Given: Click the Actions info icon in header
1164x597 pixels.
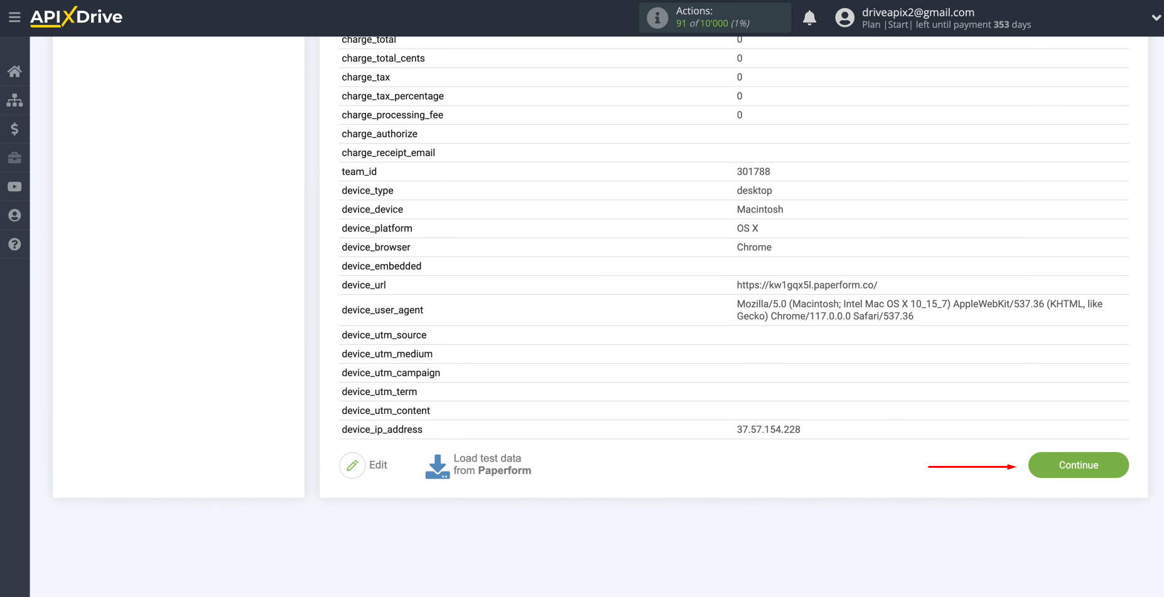Looking at the screenshot, I should click(x=657, y=18).
